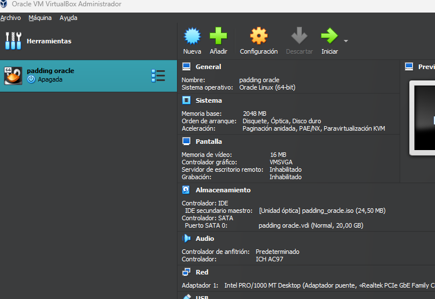The width and height of the screenshot is (435, 299).
Task: Open the padding oracle machine list menu icon
Action: pos(158,76)
